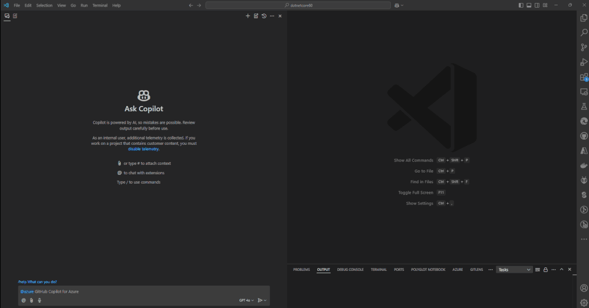Open the Extensions view with badge
This screenshot has height=308, width=589.
pos(584,77)
